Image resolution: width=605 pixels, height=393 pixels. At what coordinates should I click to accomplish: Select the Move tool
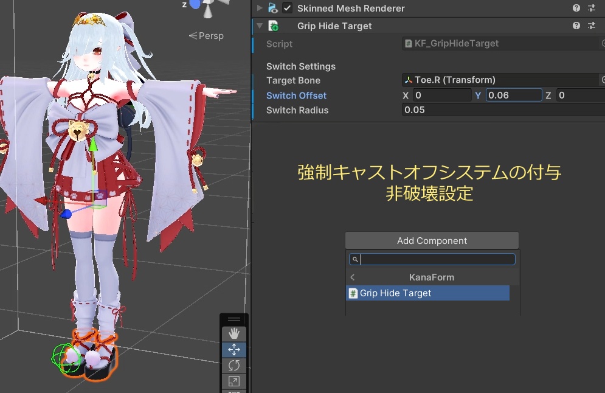tap(234, 349)
